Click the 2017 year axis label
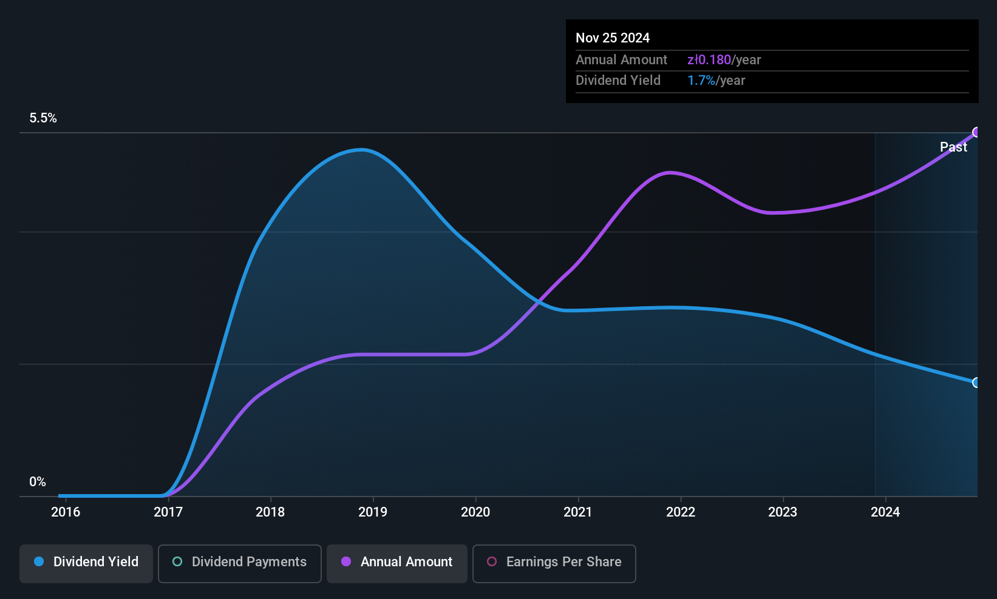 [x=168, y=512]
